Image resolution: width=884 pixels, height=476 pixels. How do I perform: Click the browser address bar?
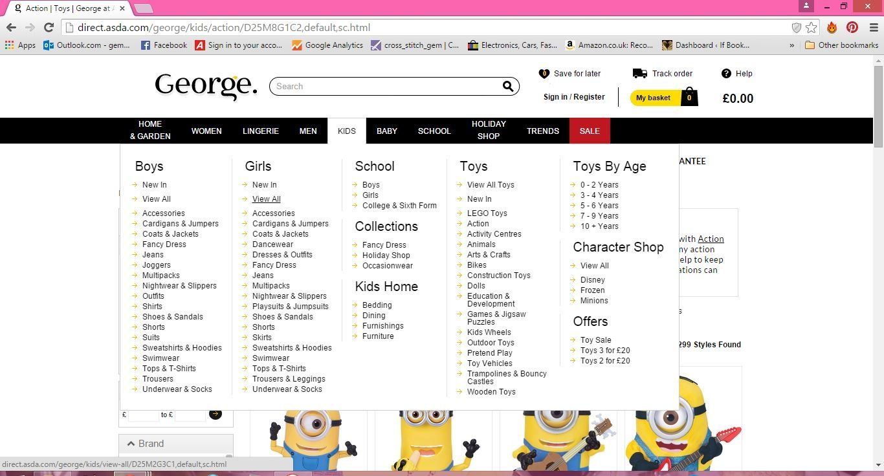(x=427, y=27)
